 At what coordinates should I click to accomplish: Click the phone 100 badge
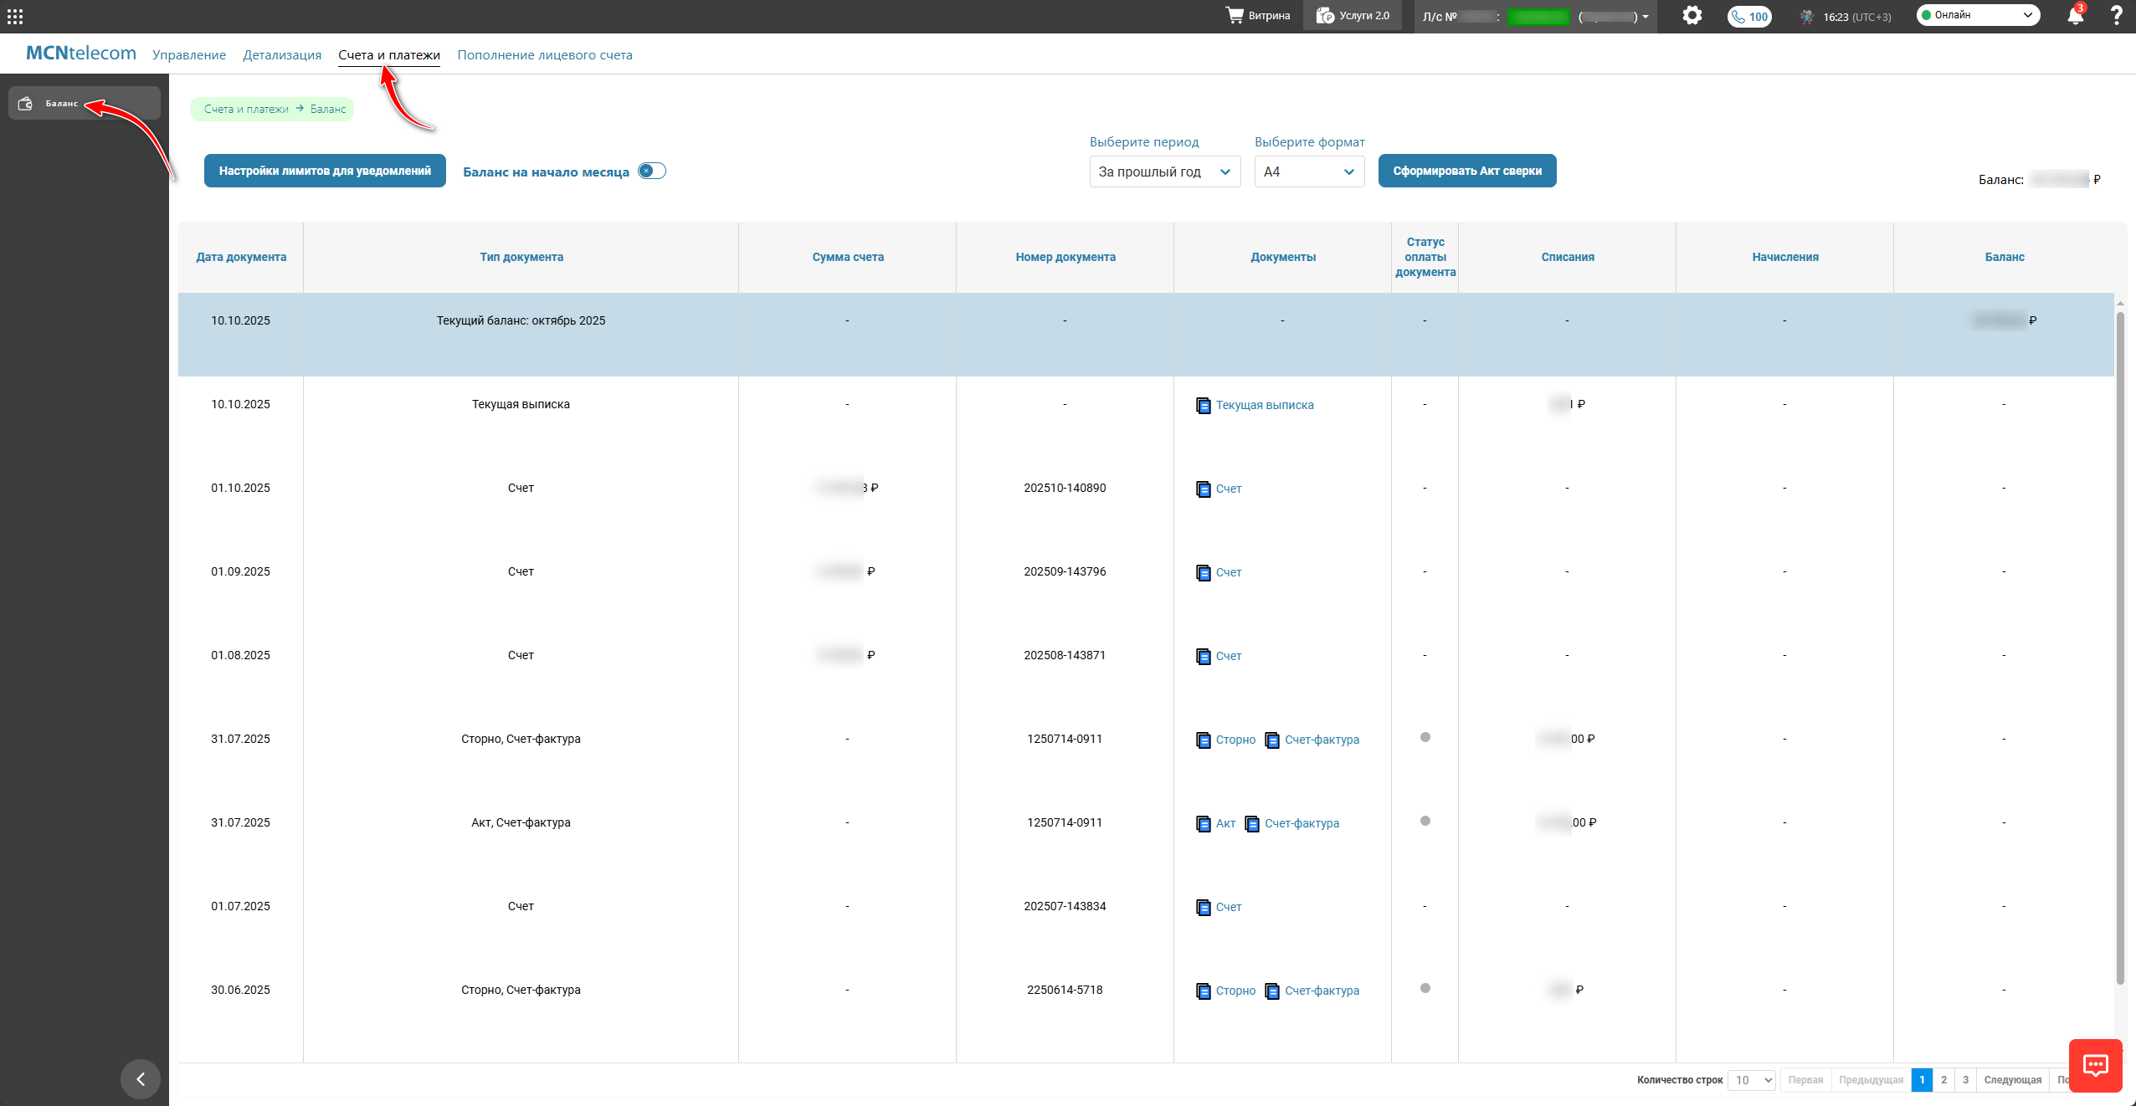coord(1749,17)
